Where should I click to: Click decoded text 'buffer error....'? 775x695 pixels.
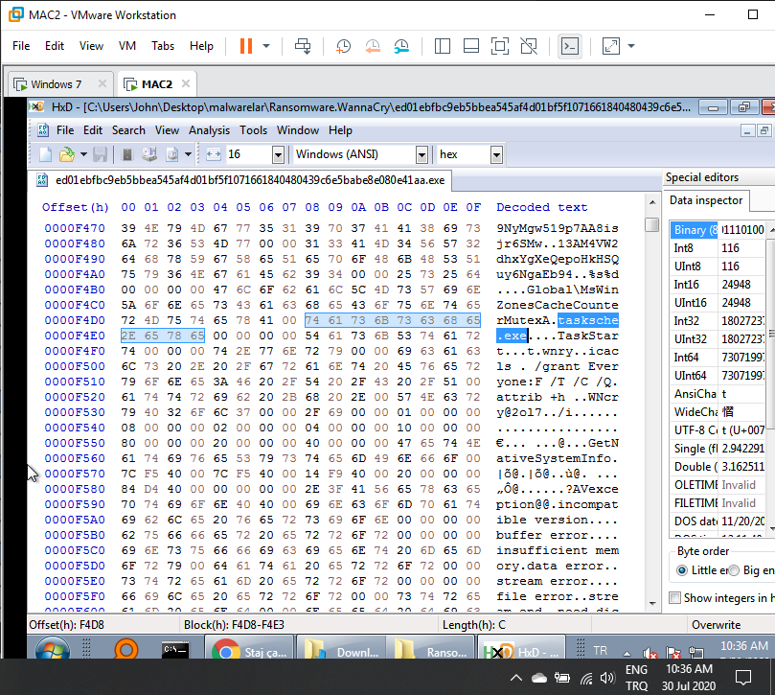pyautogui.click(x=557, y=535)
